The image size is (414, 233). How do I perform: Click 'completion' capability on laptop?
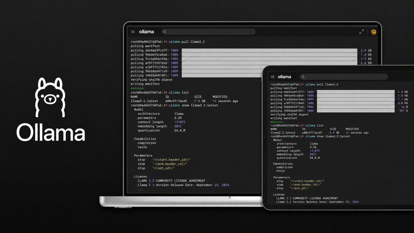(147, 143)
